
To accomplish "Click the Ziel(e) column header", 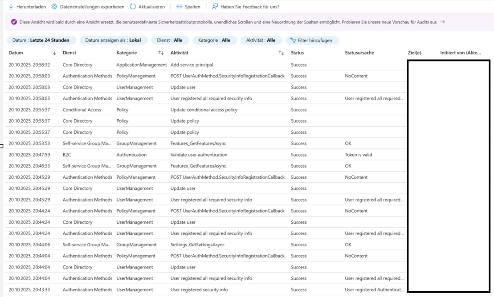I will click(x=414, y=53).
